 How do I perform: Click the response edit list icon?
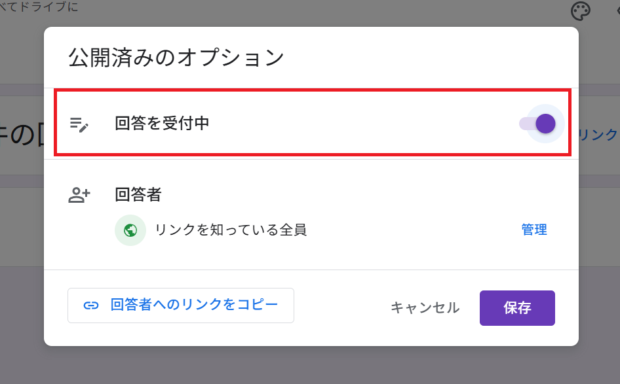pos(79,124)
